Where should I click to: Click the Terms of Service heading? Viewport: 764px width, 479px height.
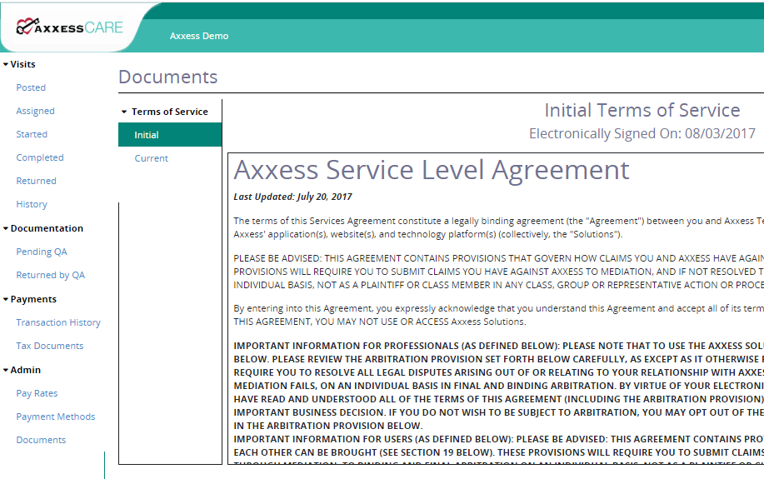(x=170, y=112)
